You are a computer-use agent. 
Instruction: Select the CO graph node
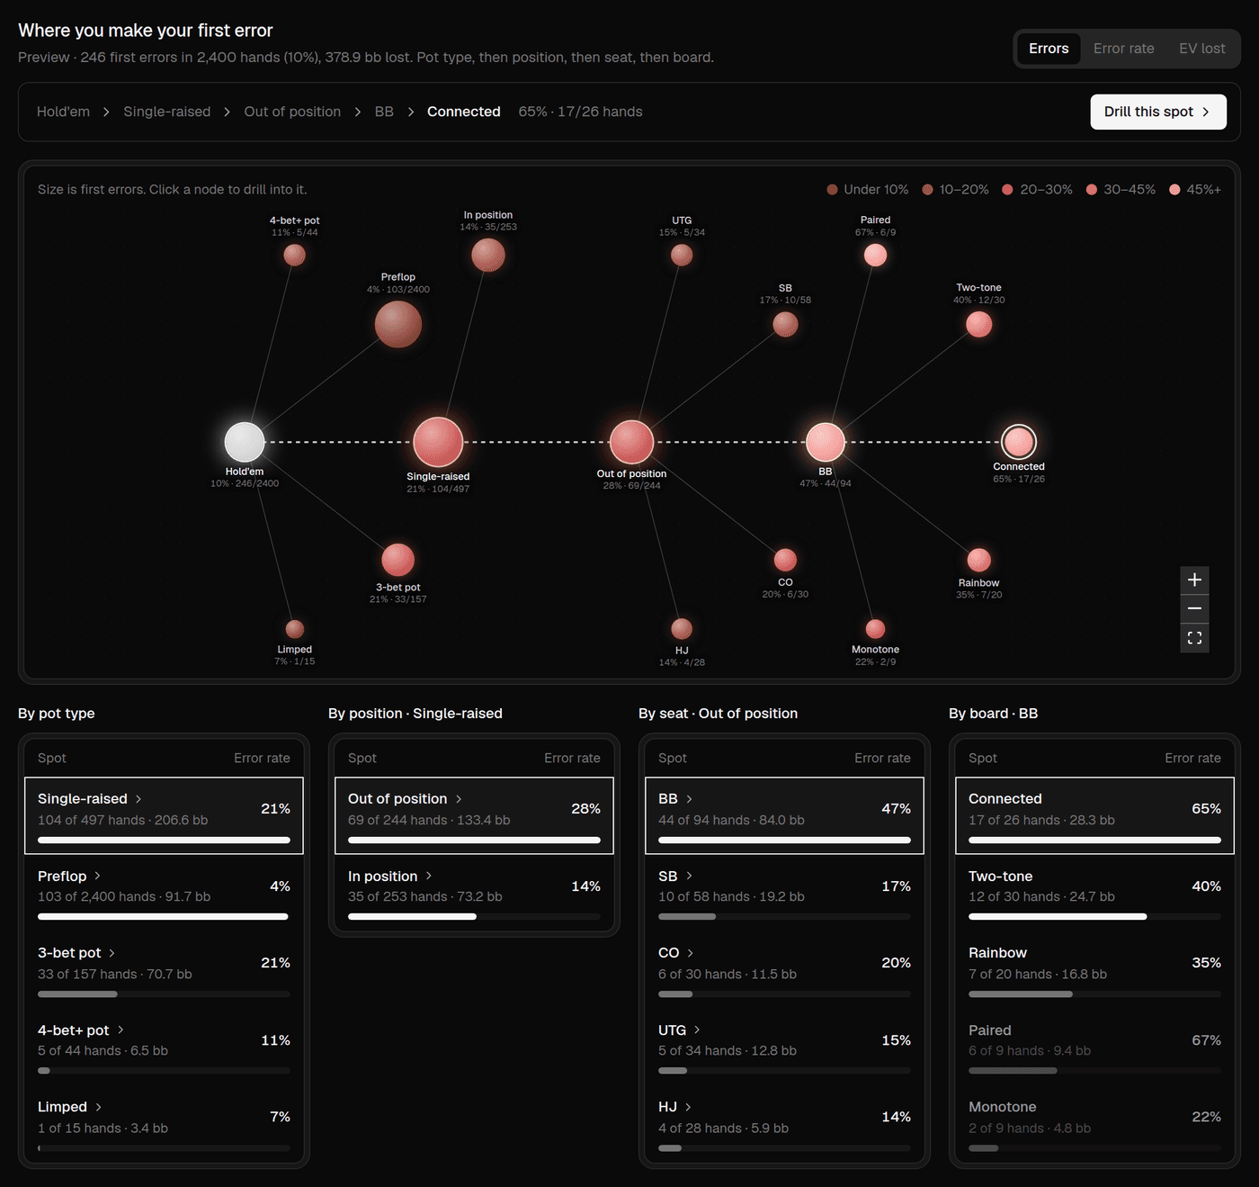pyautogui.click(x=786, y=560)
